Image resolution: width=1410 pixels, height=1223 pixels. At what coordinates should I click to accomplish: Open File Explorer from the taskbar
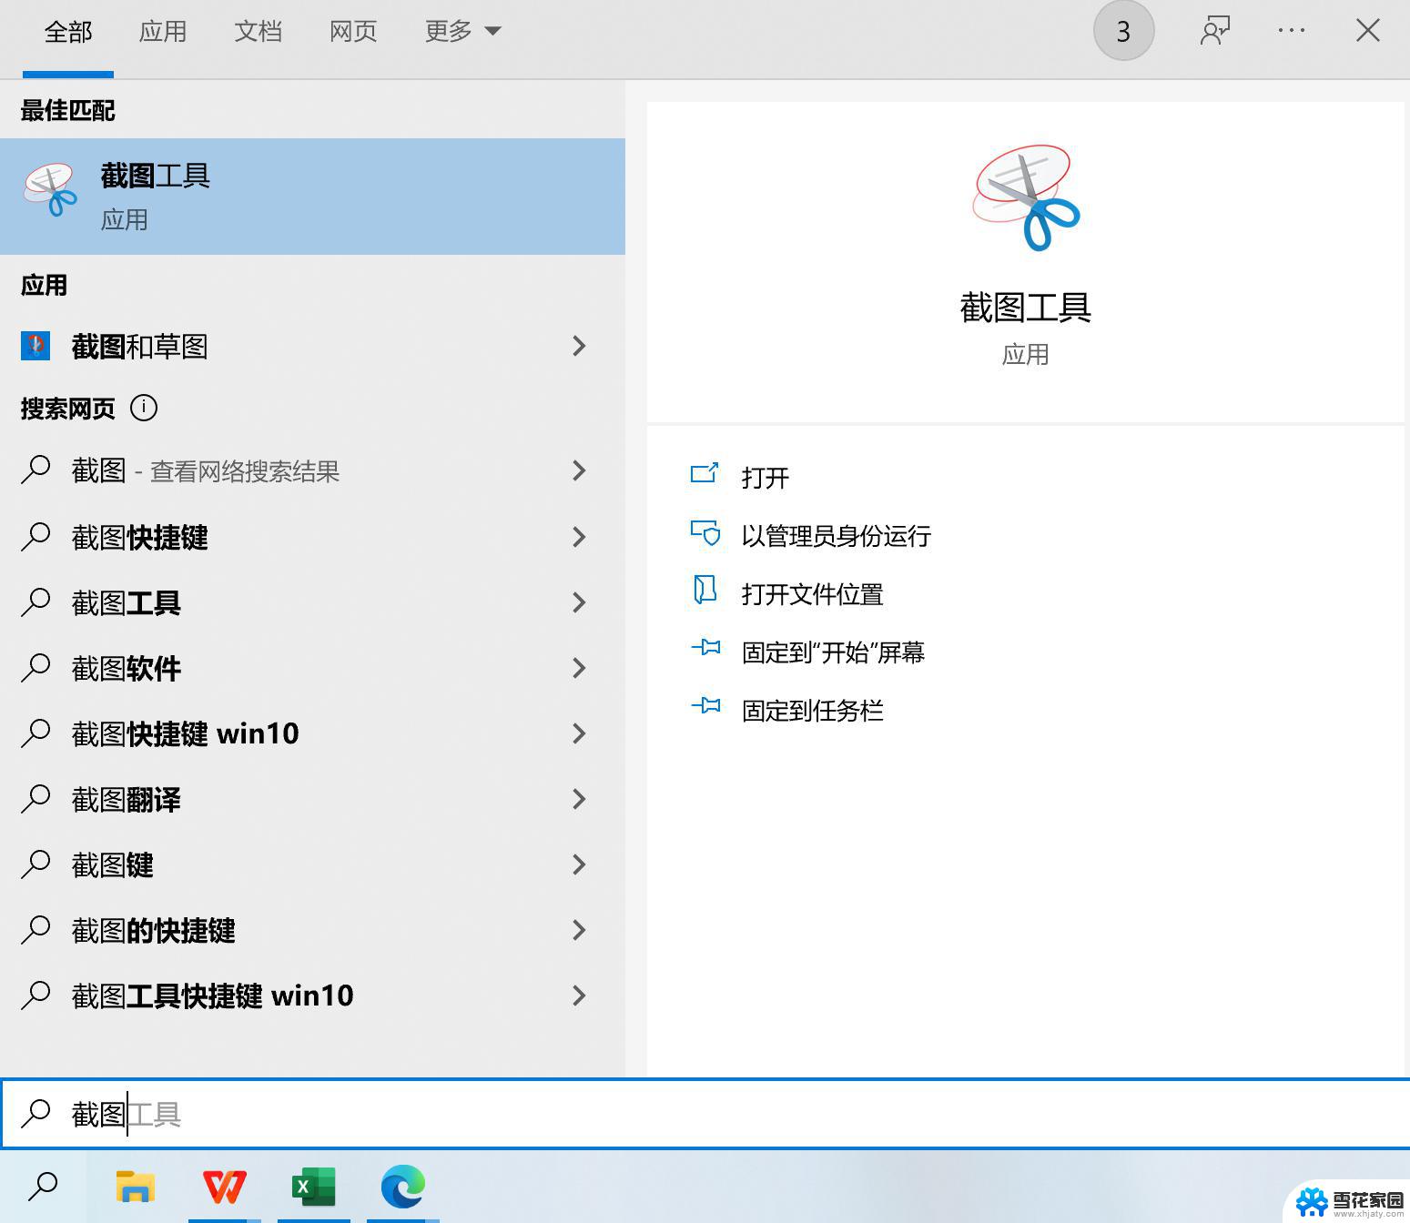coord(136,1187)
